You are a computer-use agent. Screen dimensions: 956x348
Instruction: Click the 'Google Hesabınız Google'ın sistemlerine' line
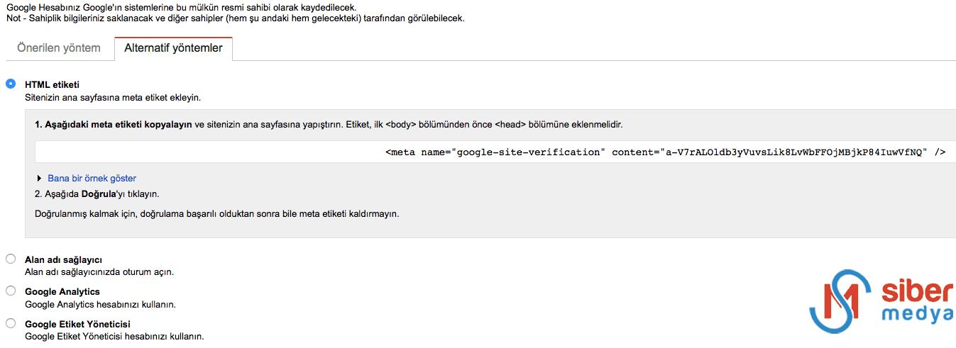[x=181, y=6]
